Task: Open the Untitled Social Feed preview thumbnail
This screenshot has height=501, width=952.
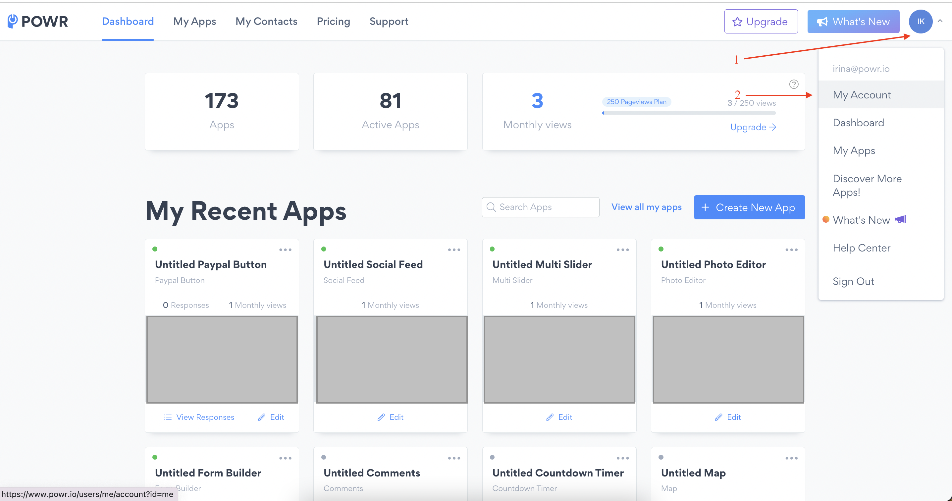Action: [392, 360]
